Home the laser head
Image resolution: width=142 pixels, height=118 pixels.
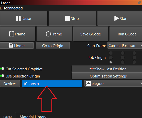tap(17, 46)
